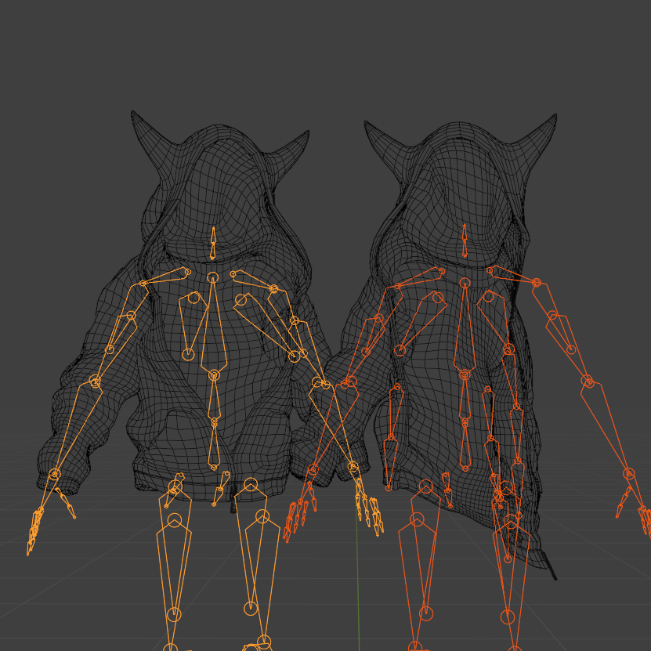Select the left armature's outer left forearm bone
This screenshot has width=651, height=651.
point(74,428)
